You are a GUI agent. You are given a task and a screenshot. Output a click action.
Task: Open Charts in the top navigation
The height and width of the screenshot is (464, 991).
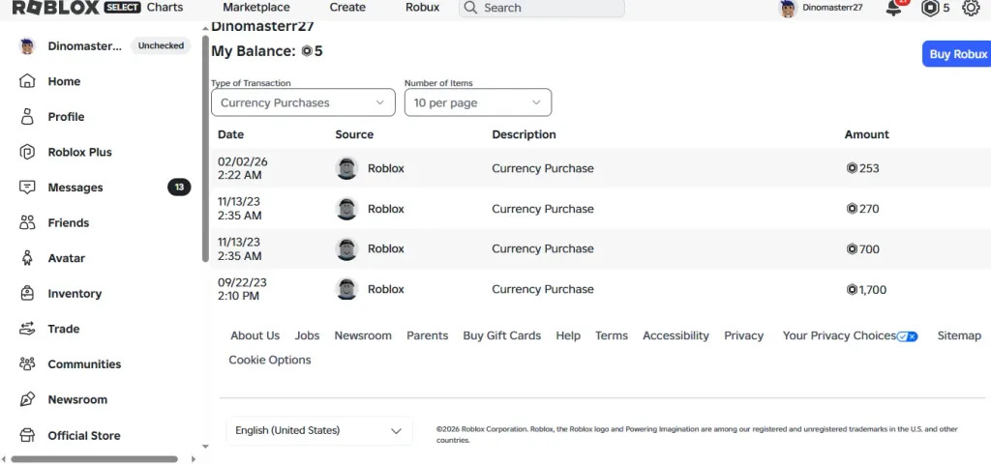[165, 8]
